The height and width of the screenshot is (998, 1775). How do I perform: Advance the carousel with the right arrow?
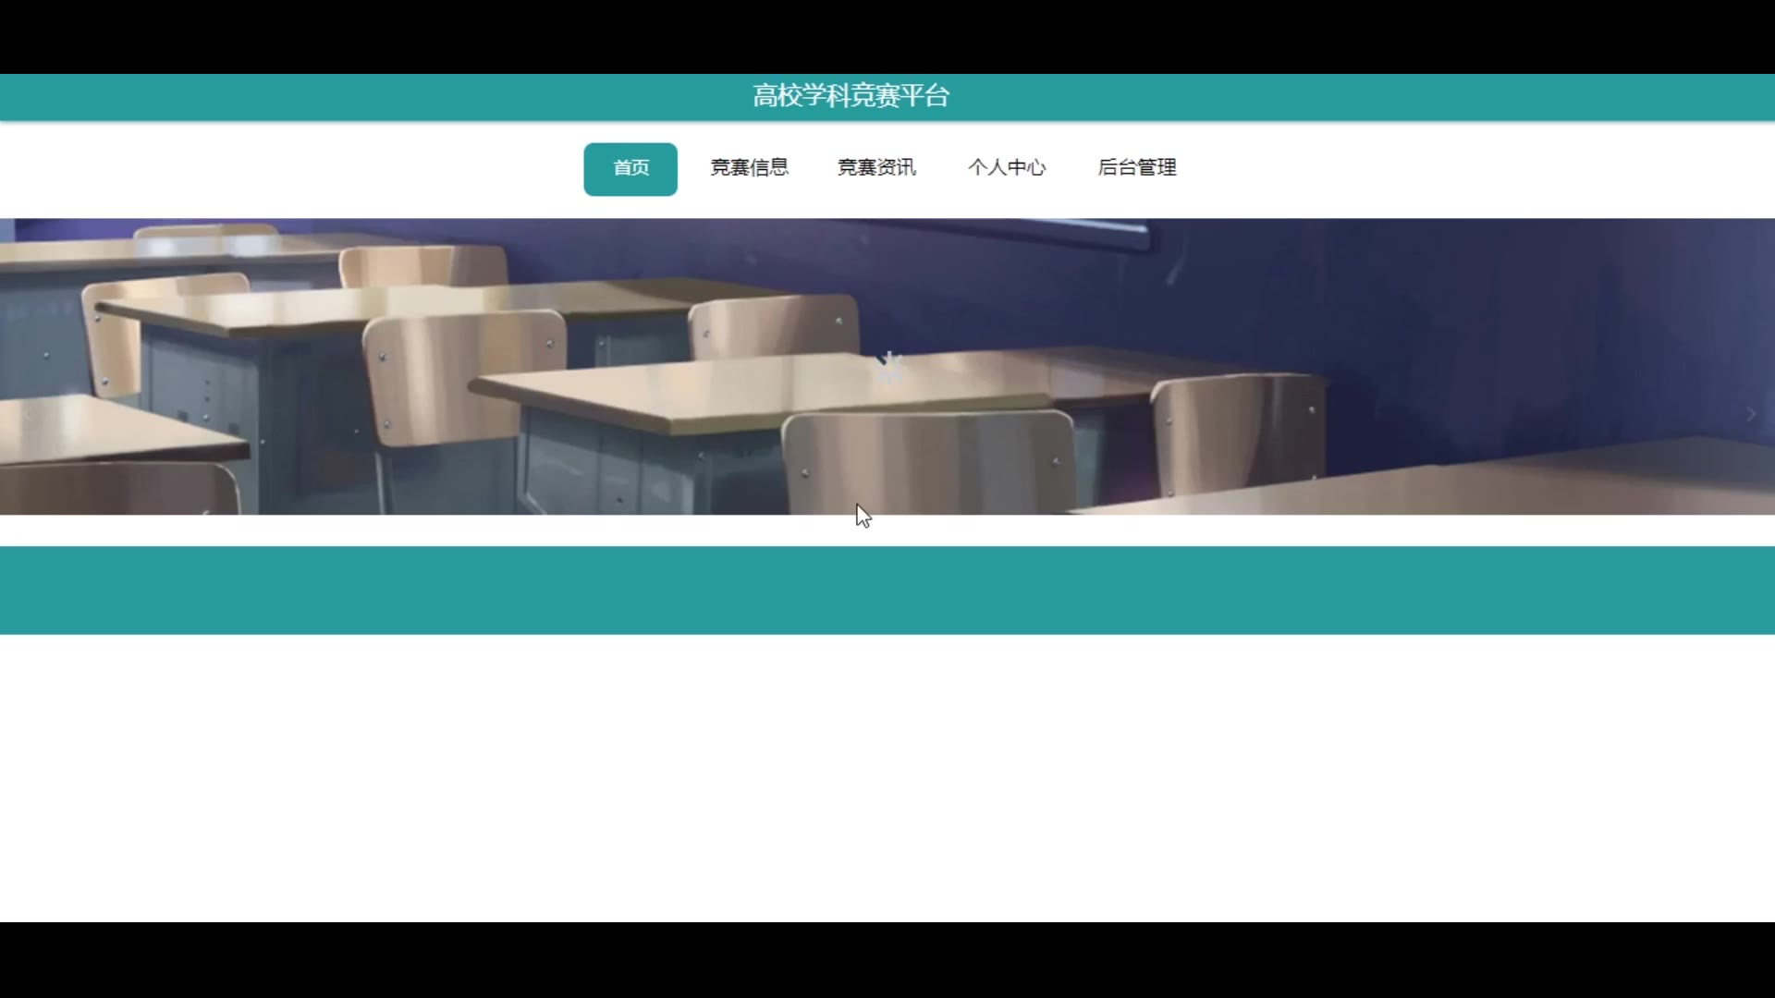tap(1750, 415)
